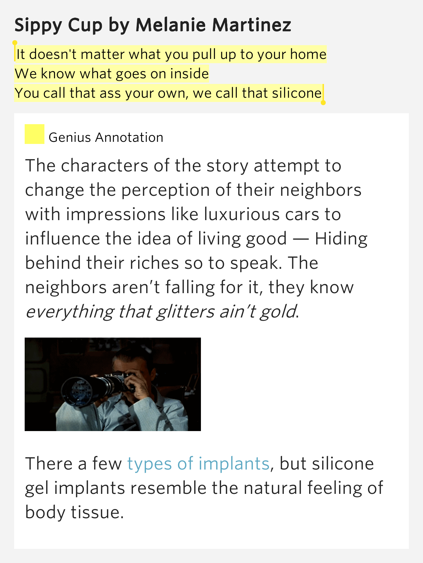
Task: Click the words 'body tissue' at bottom
Action: tap(74, 512)
